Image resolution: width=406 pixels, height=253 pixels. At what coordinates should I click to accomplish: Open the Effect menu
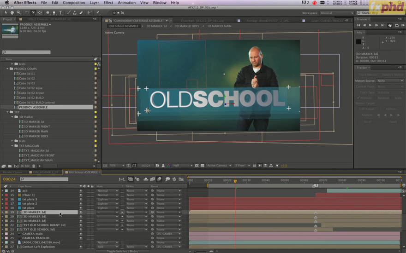click(x=108, y=3)
